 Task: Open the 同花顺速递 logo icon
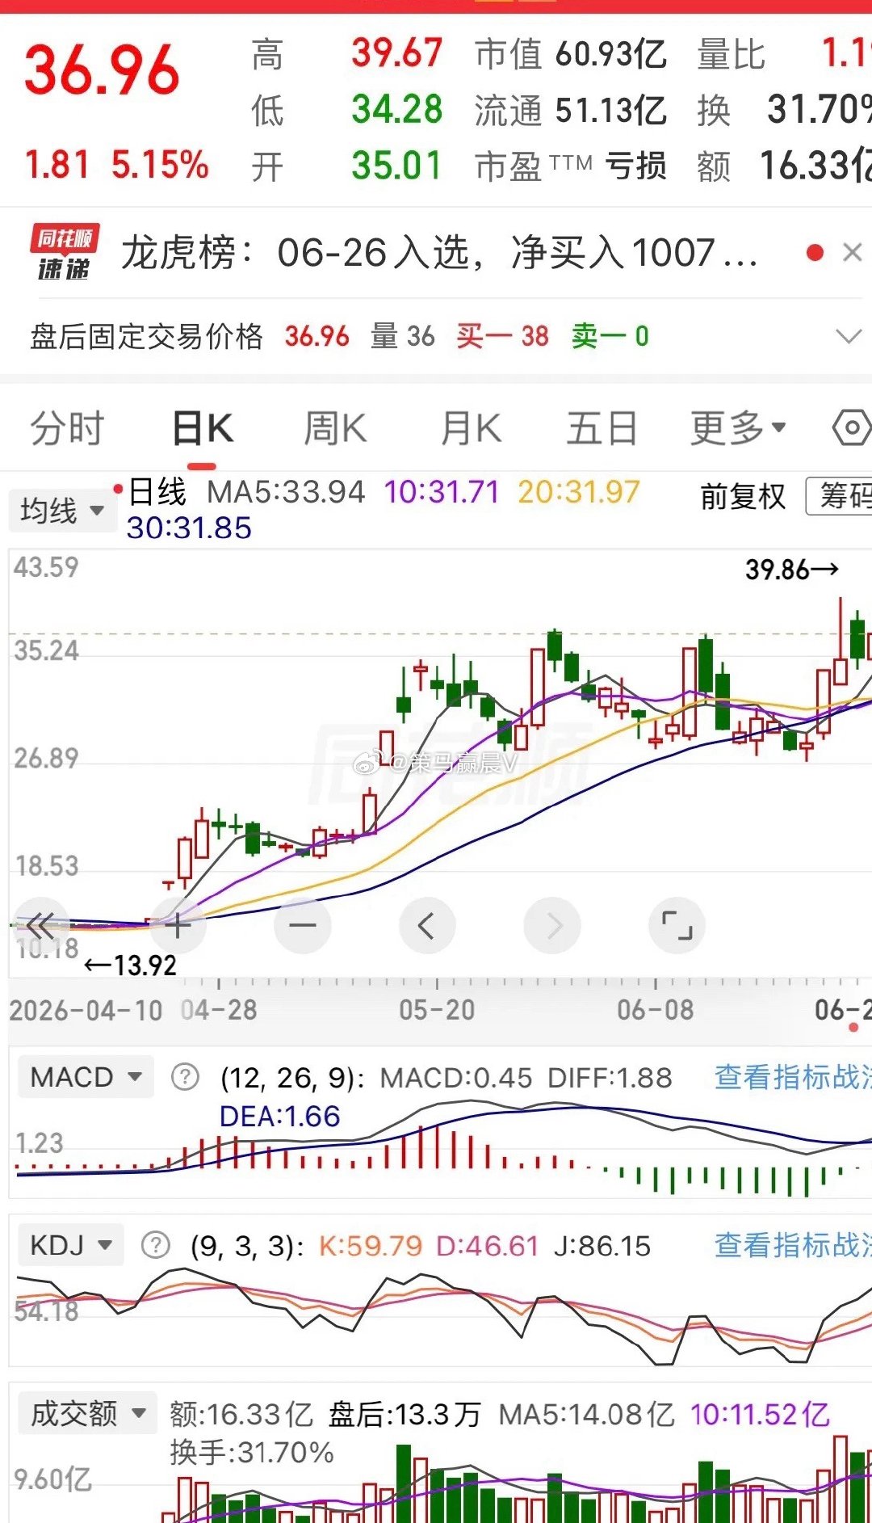65,252
